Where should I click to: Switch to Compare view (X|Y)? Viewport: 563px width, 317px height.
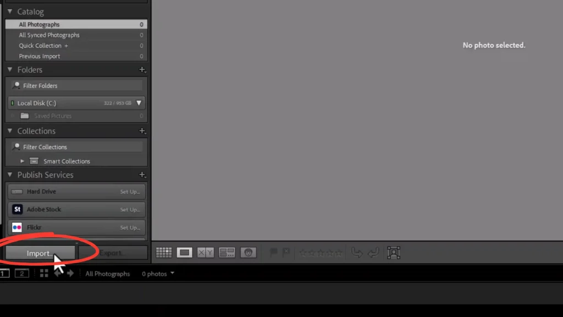pyautogui.click(x=206, y=253)
